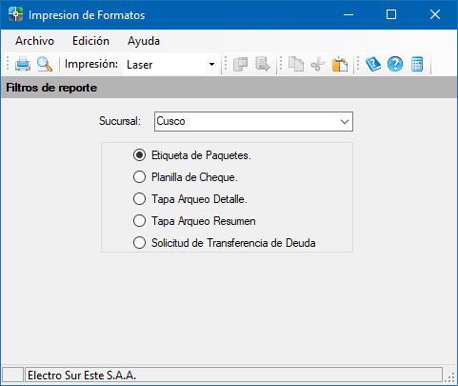The height and width of the screenshot is (386, 458).
Task: Click the grayed windows cascade icon
Action: click(241, 64)
